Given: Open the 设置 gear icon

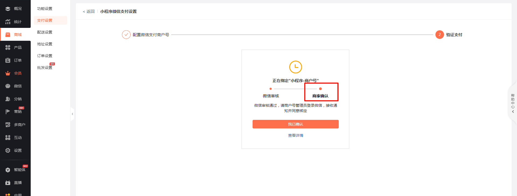Looking at the screenshot, I should click(x=8, y=150).
